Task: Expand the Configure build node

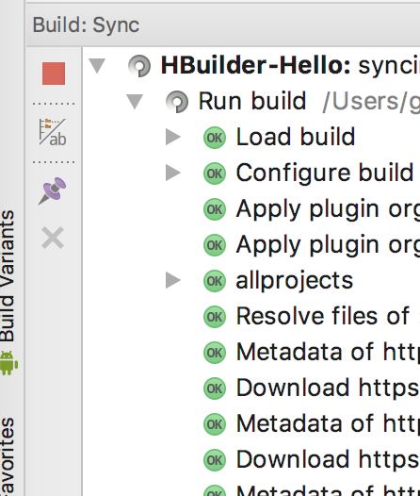Action: [173, 173]
